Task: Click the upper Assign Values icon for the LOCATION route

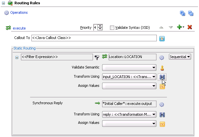Action: coord(162,87)
